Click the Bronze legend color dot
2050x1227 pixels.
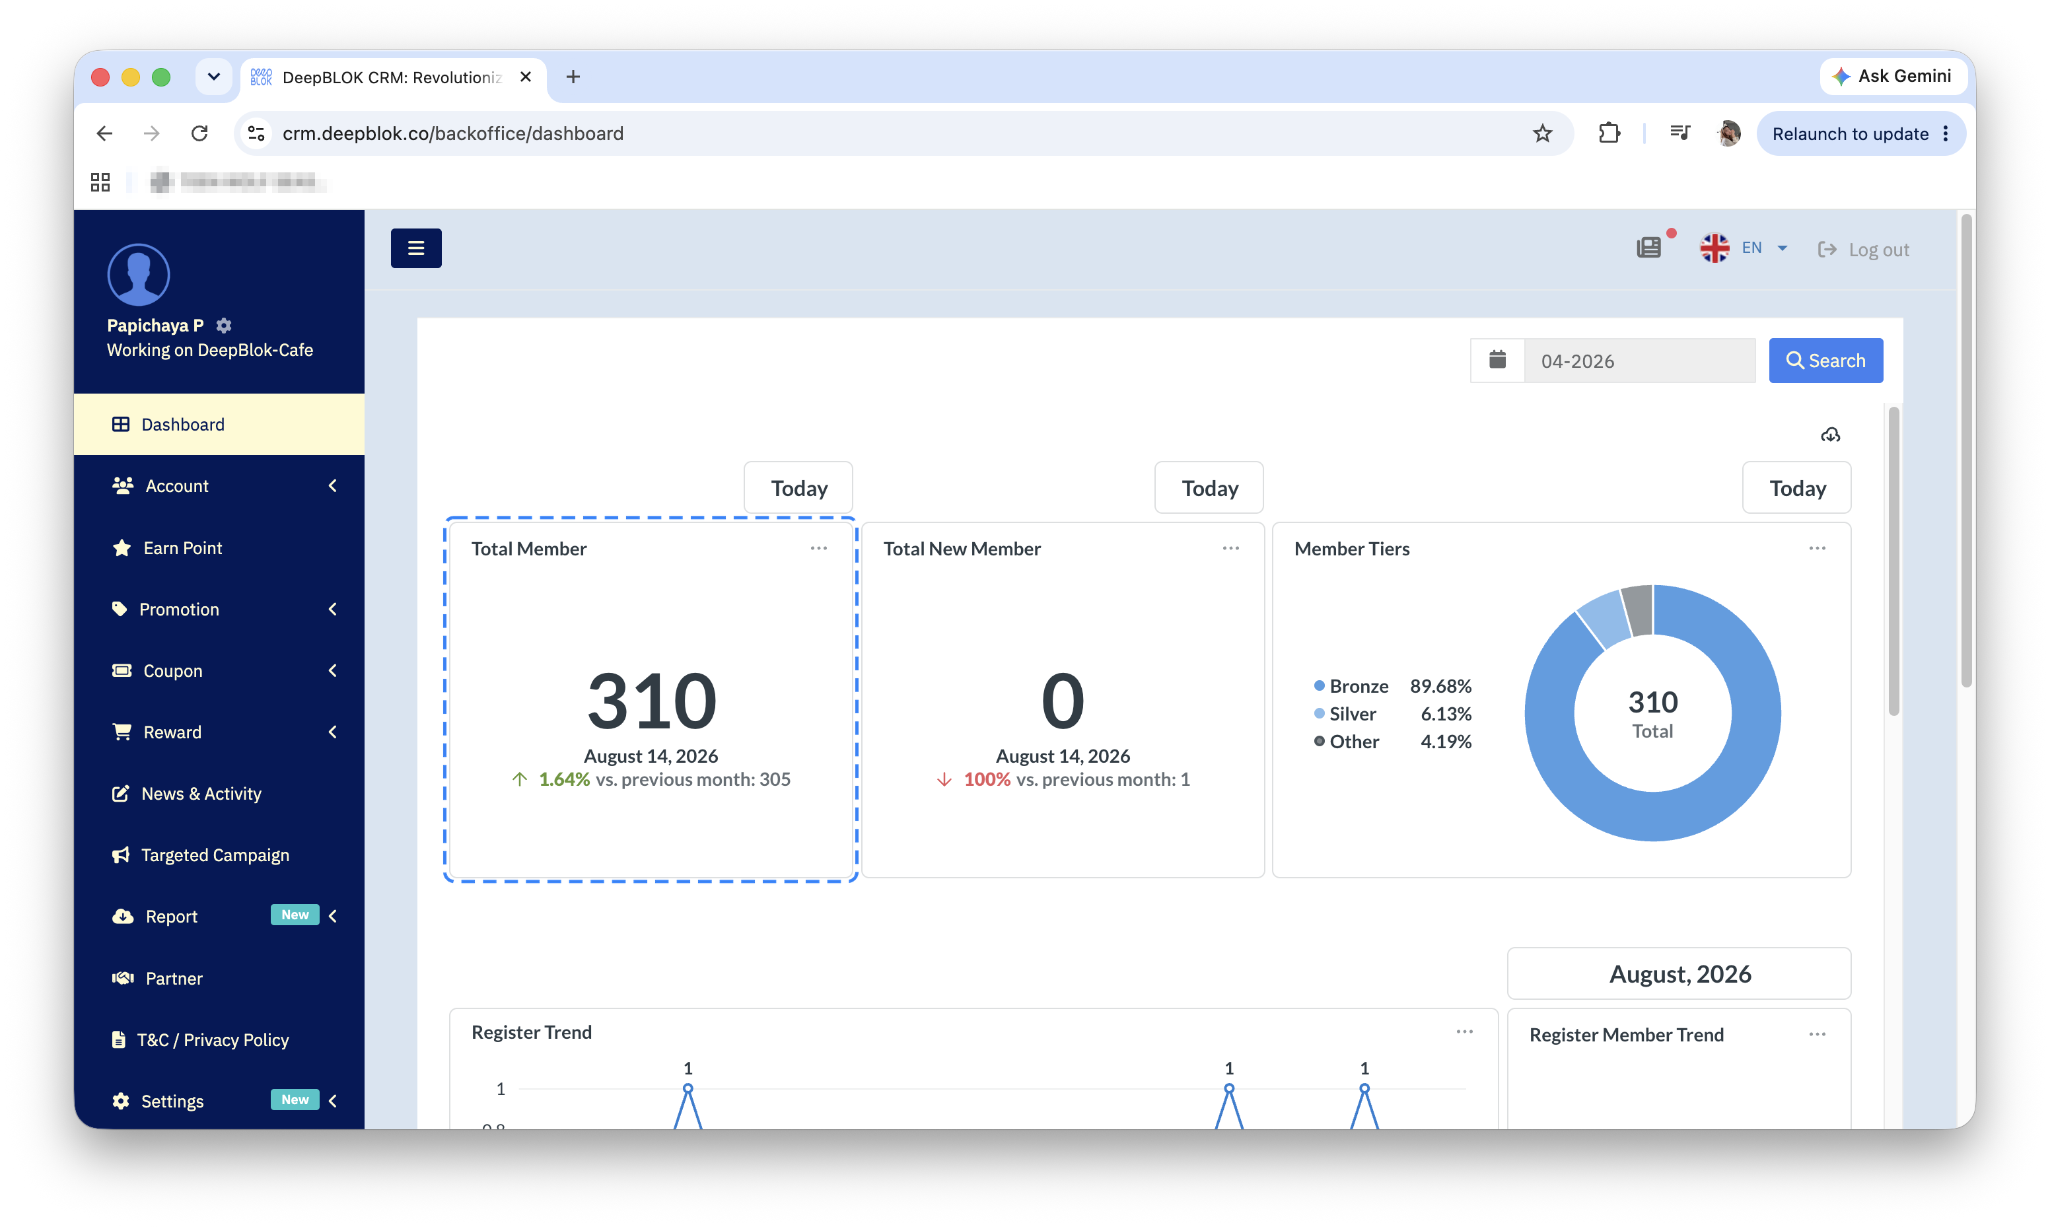1320,685
